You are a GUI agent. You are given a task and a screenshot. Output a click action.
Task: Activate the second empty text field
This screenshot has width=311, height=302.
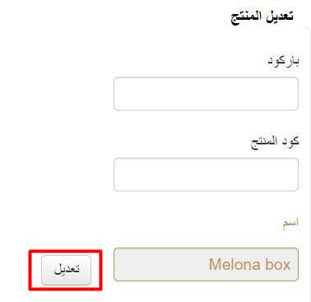[206, 174]
